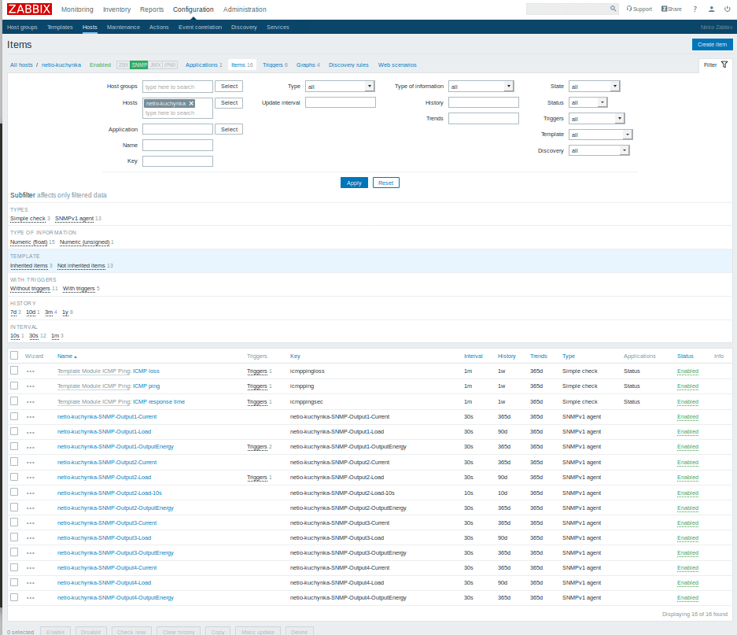Open the Type dropdown
This screenshot has height=635, width=737.
click(x=340, y=87)
